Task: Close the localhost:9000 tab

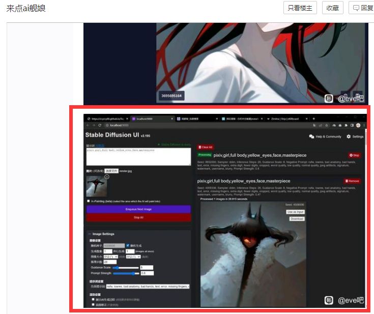Action: click(x=172, y=119)
